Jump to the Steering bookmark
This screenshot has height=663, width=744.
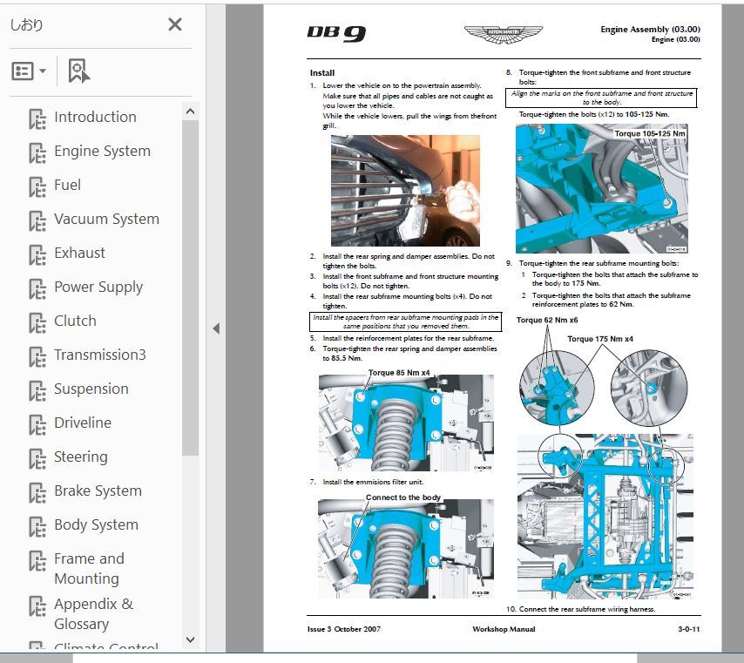[x=81, y=457]
